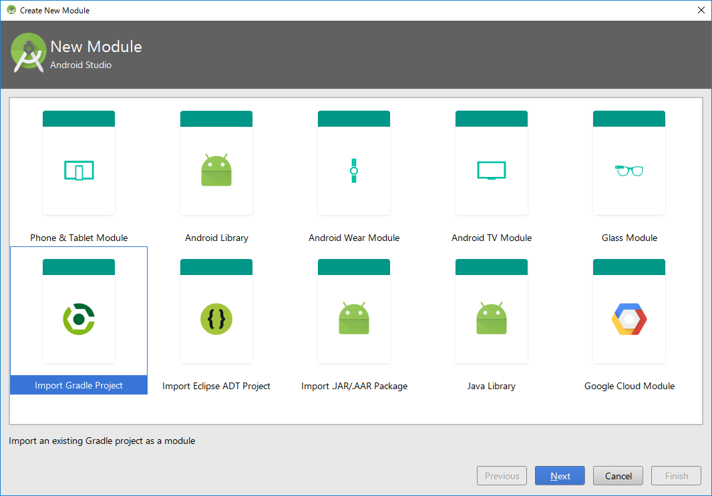712x496 pixels.
Task: Select the Android TV Module screen icon
Action: [x=492, y=171]
